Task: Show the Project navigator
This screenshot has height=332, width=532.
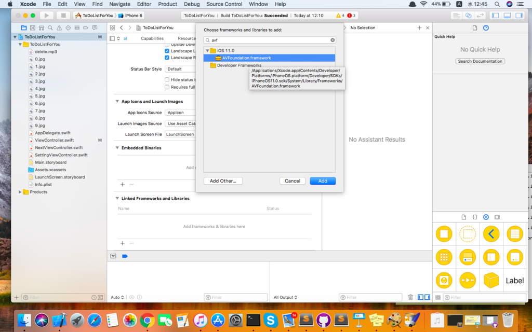Action: [23, 28]
